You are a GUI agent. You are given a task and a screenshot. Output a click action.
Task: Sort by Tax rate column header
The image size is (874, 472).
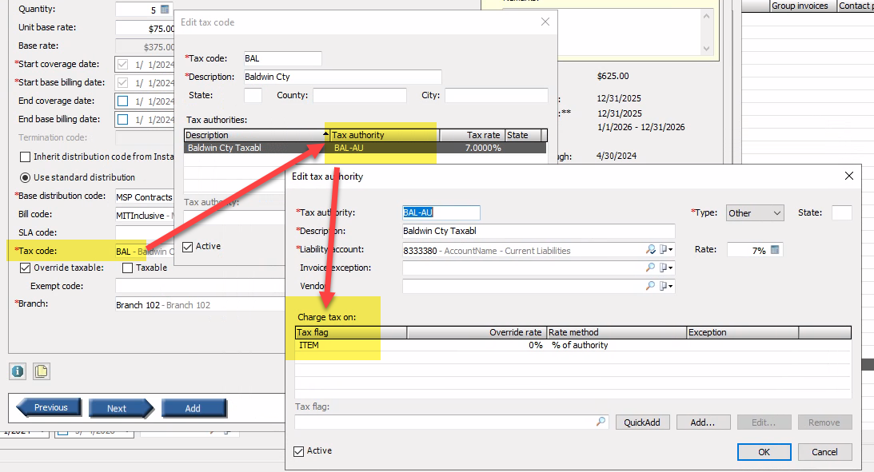473,135
